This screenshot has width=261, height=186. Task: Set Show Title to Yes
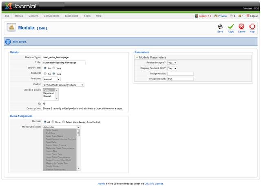click(x=54, y=68)
